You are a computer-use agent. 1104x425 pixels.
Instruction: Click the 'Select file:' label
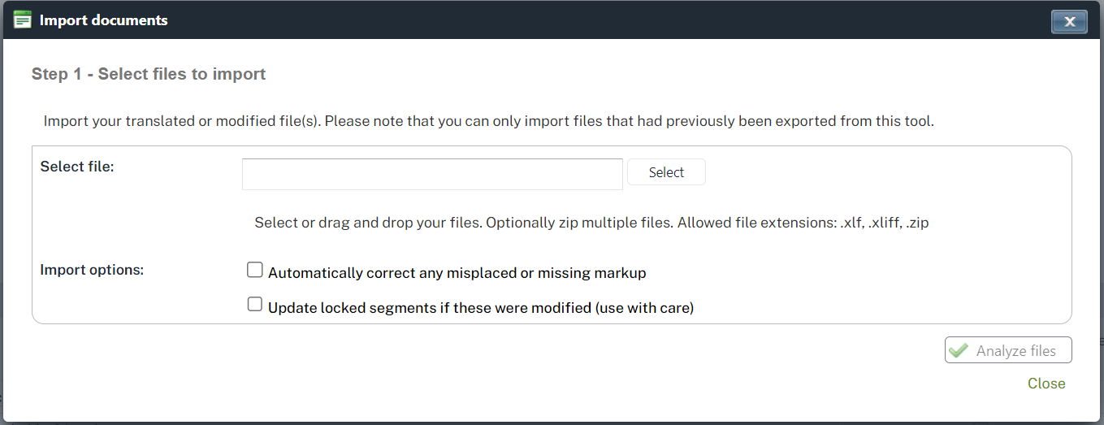(77, 167)
